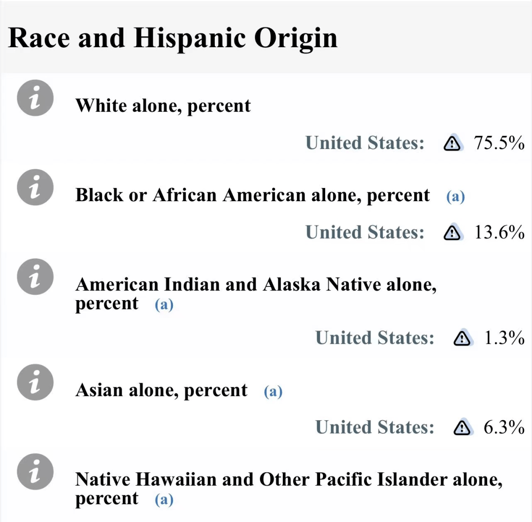The image size is (532, 522).
Task: Open footnote (a) beside Asian alone, percent
Action: 273,391
